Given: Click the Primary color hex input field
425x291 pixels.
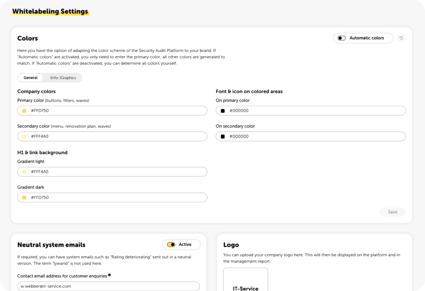Looking at the screenshot, I should (116, 111).
